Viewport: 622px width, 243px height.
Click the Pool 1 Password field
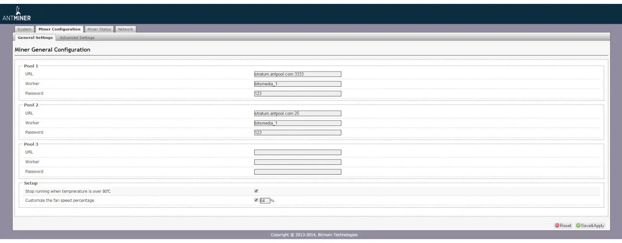pos(297,94)
